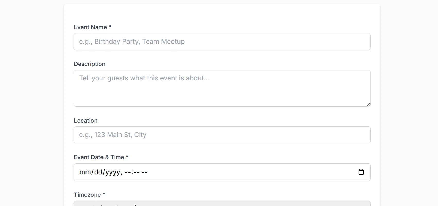Click the Description label

pyautogui.click(x=89, y=64)
